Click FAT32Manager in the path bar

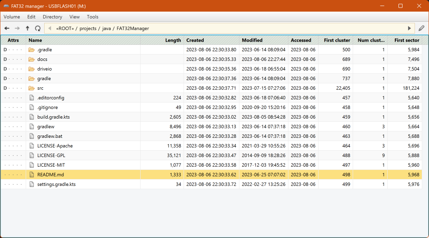(x=133, y=28)
